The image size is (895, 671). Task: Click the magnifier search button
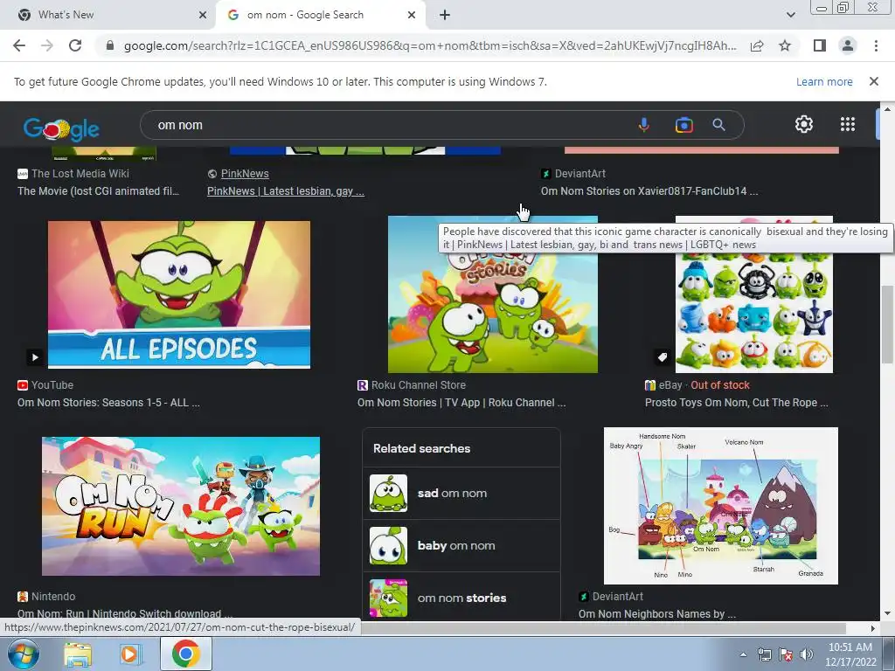tap(718, 125)
